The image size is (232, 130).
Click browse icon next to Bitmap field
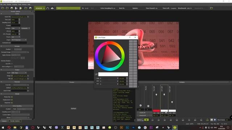[29, 118]
